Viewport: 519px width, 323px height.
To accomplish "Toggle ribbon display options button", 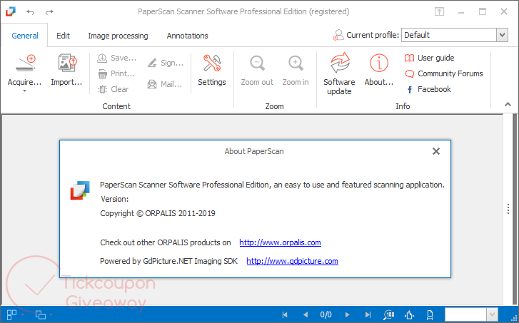I will (x=439, y=11).
